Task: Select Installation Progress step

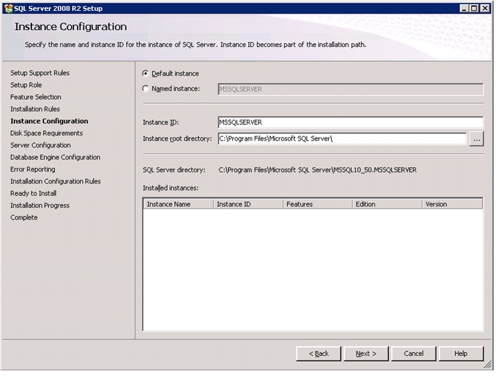Action: (x=40, y=206)
